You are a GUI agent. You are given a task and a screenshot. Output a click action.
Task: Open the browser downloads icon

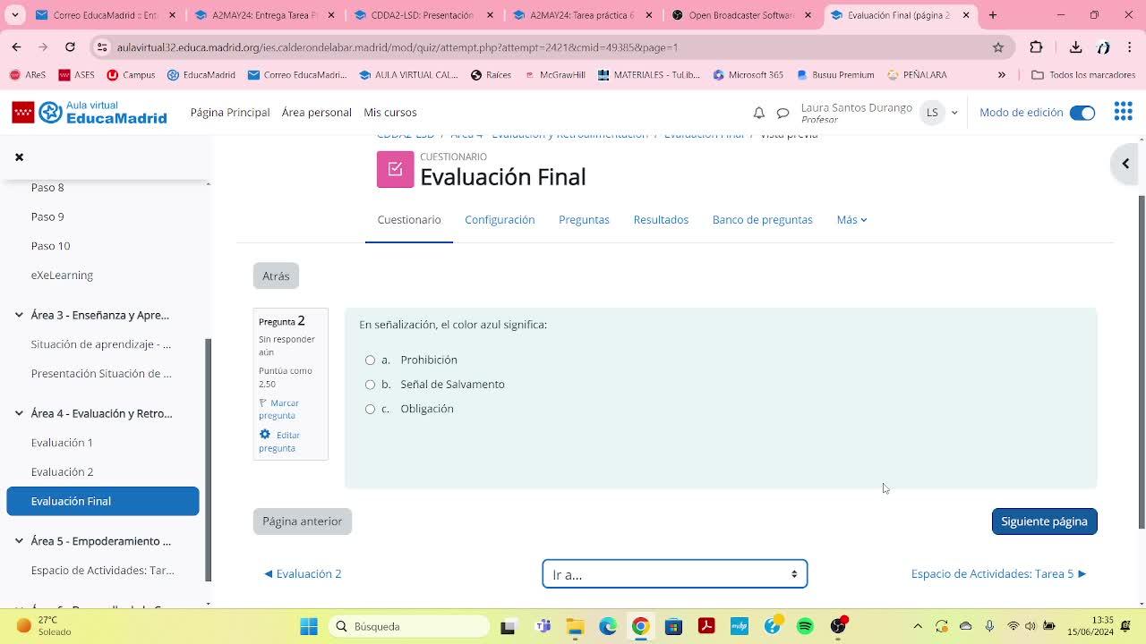coord(1075,47)
